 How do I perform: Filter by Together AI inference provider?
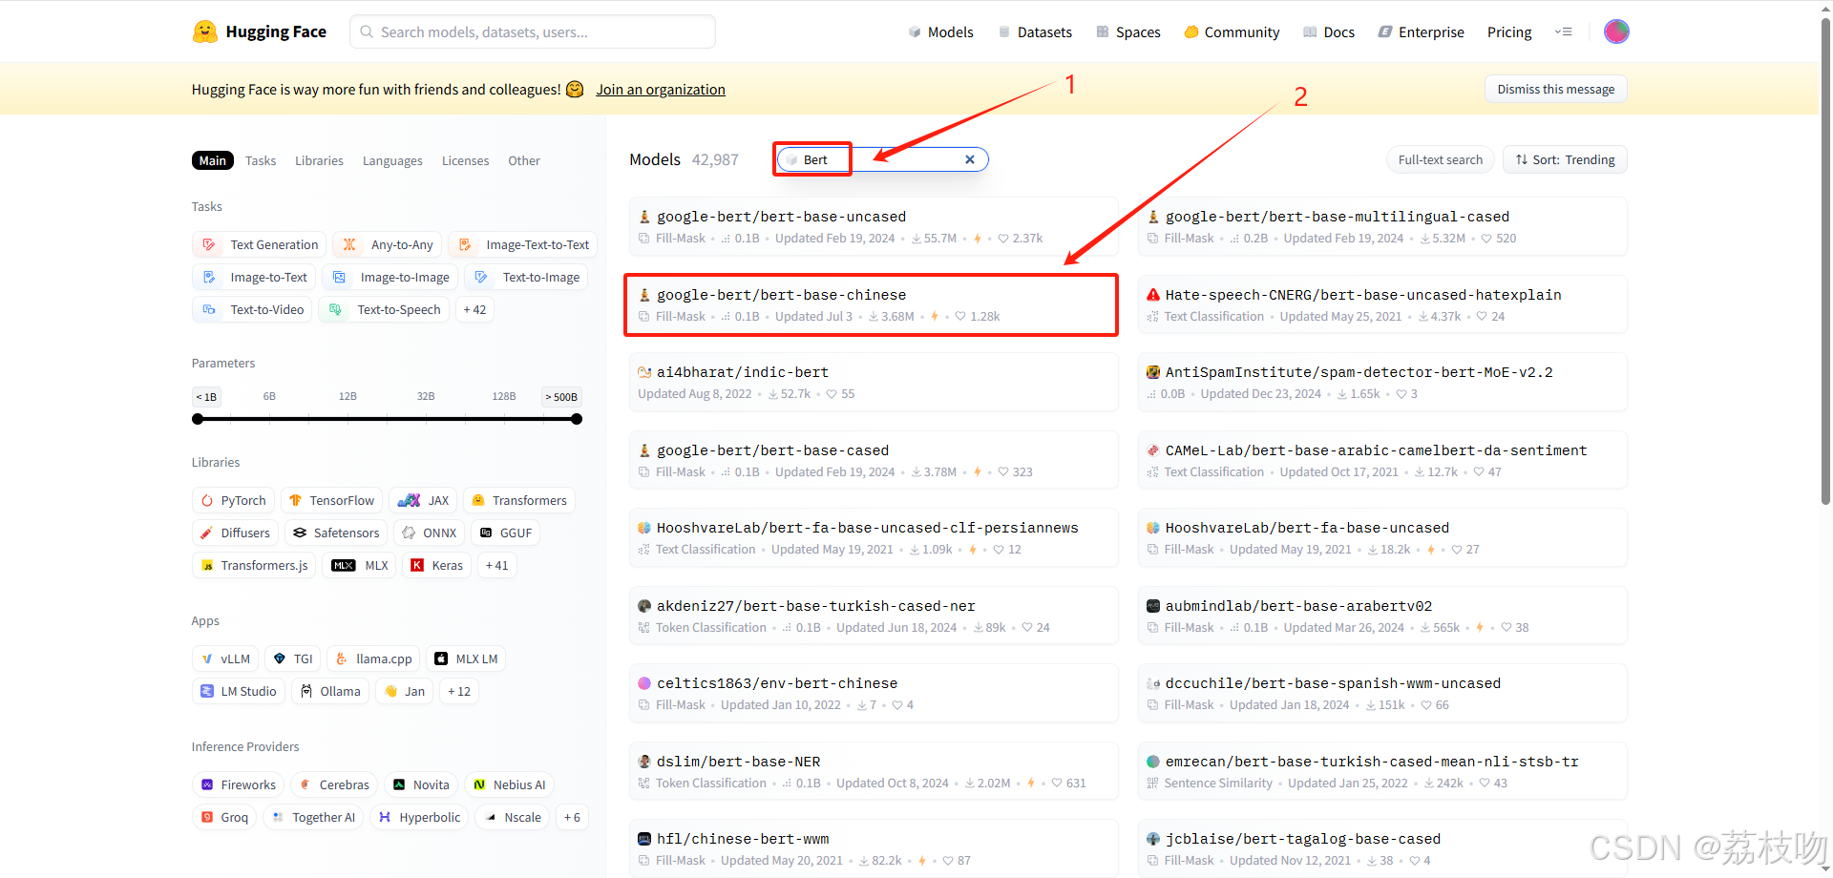(313, 817)
